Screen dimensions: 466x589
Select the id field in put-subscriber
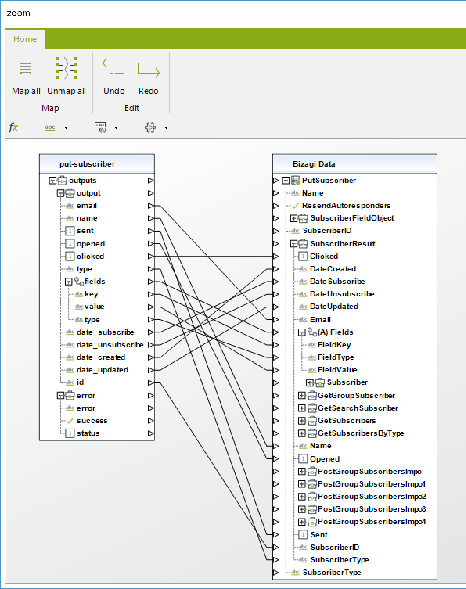(80, 382)
